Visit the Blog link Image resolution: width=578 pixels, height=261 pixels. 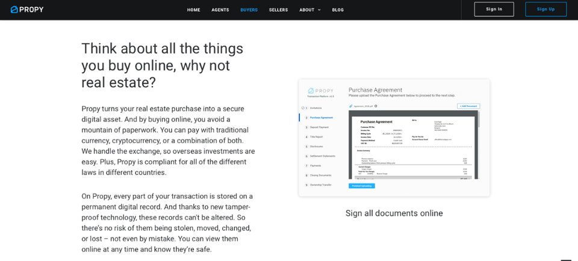tap(338, 10)
